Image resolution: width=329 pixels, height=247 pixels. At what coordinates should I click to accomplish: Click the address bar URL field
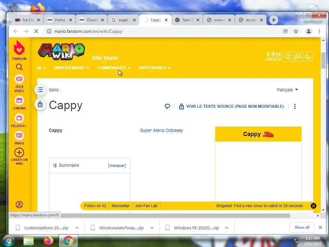(164, 31)
